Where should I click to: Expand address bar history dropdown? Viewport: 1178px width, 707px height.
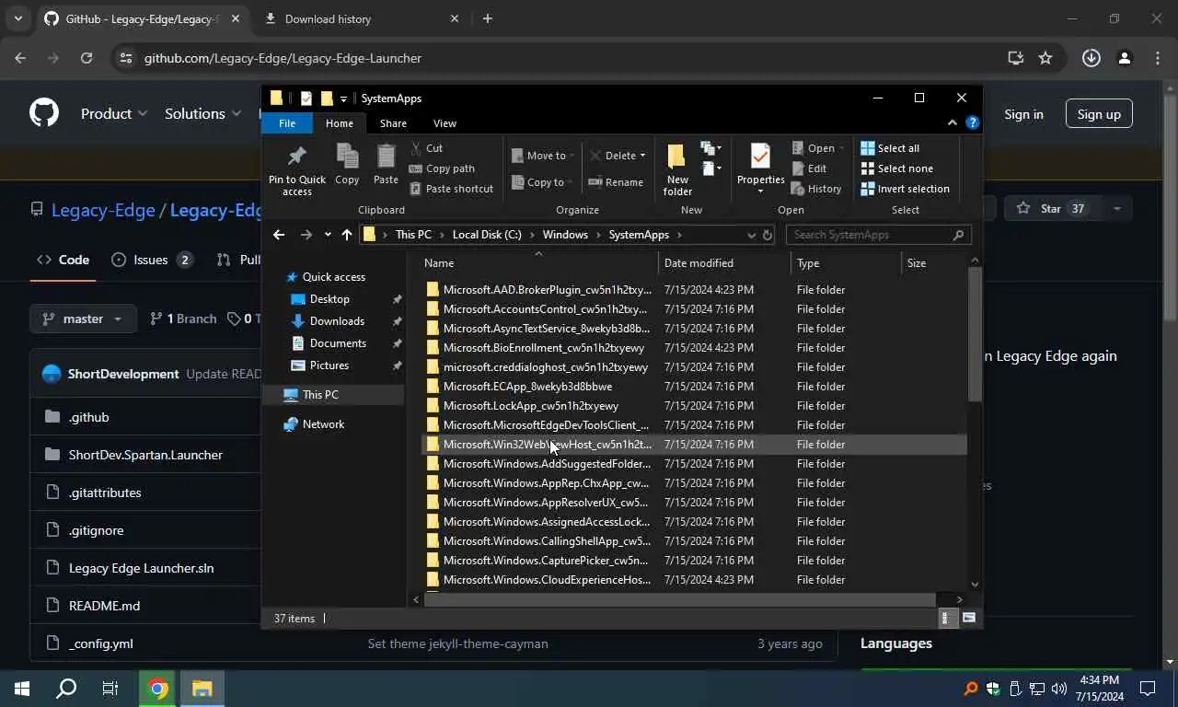pyautogui.click(x=751, y=235)
